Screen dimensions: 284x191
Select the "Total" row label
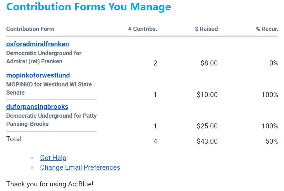pos(14,139)
